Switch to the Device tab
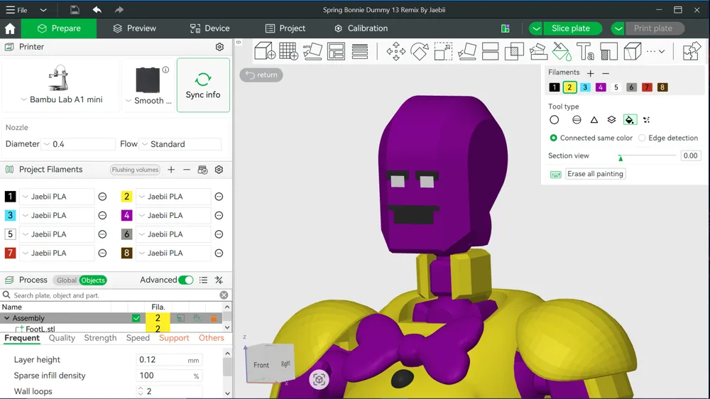710x399 pixels. [x=209, y=28]
